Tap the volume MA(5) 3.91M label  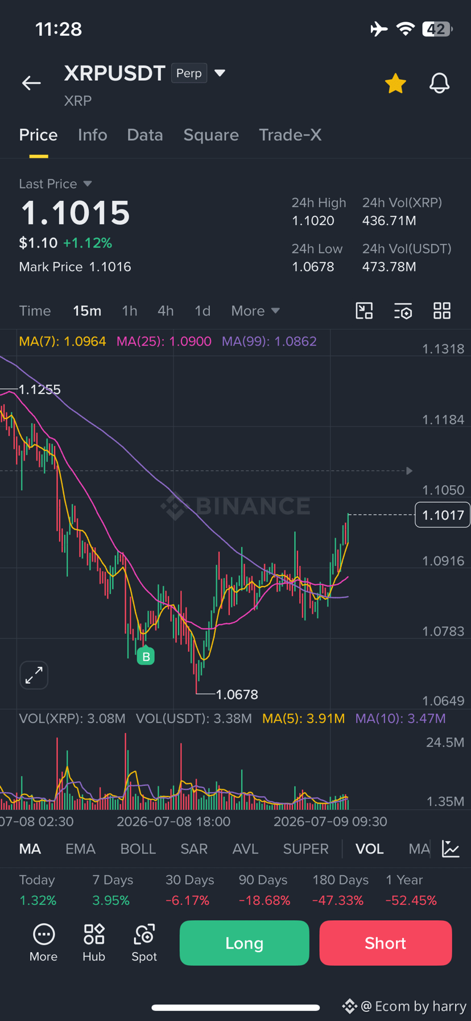click(x=303, y=719)
